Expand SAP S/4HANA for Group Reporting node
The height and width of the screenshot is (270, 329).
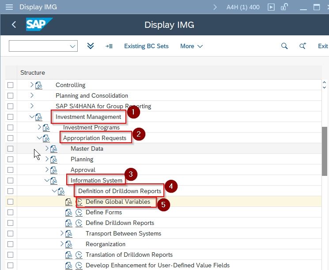coord(32,106)
